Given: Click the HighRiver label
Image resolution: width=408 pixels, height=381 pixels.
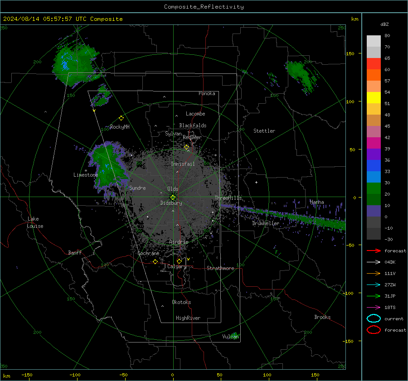Looking at the screenshot, I should (188, 318).
